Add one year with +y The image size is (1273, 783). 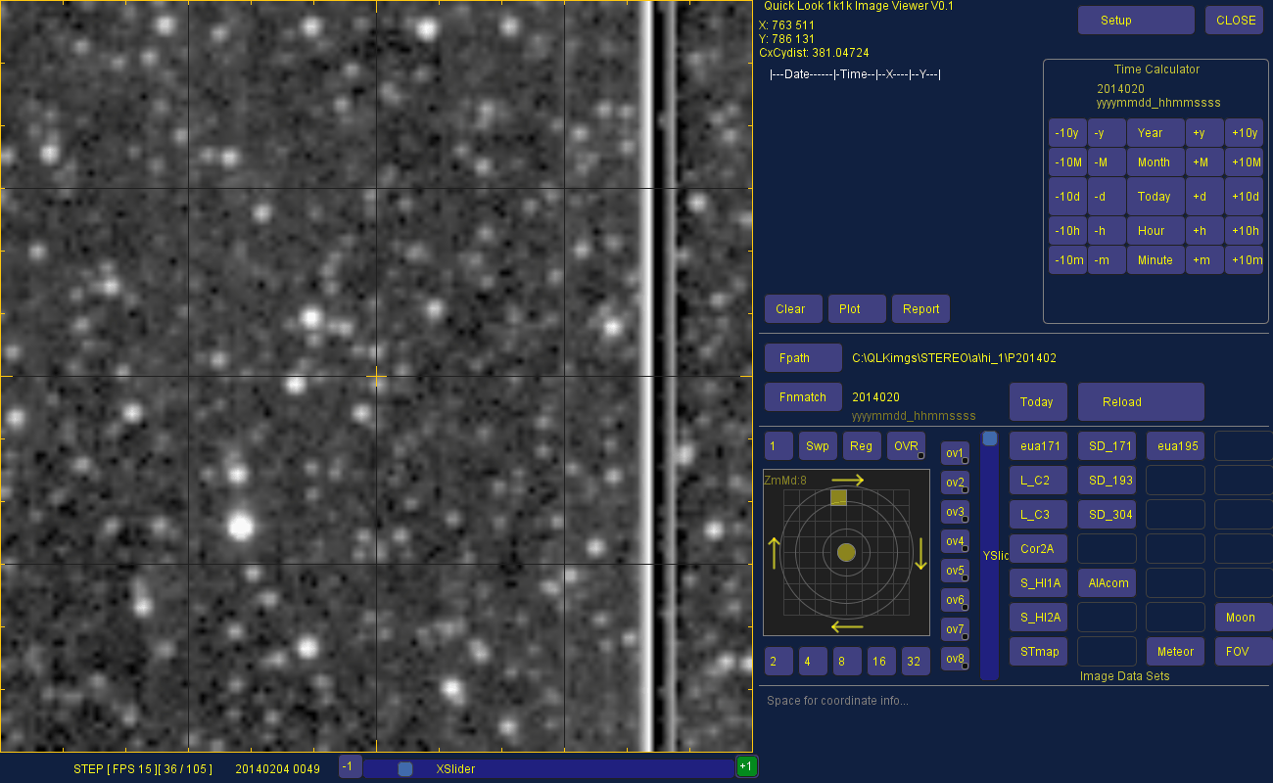tap(1204, 133)
